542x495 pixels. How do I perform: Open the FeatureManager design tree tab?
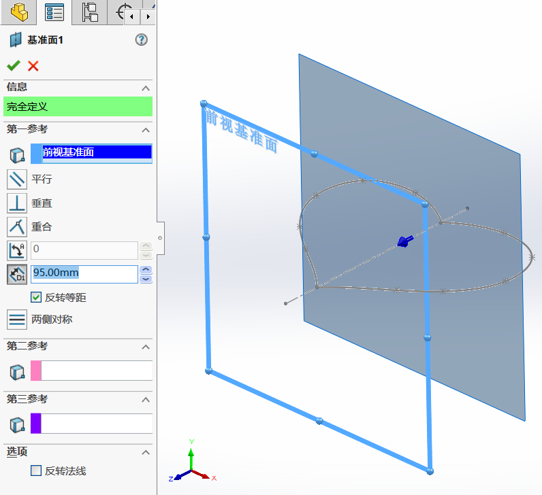18,12
